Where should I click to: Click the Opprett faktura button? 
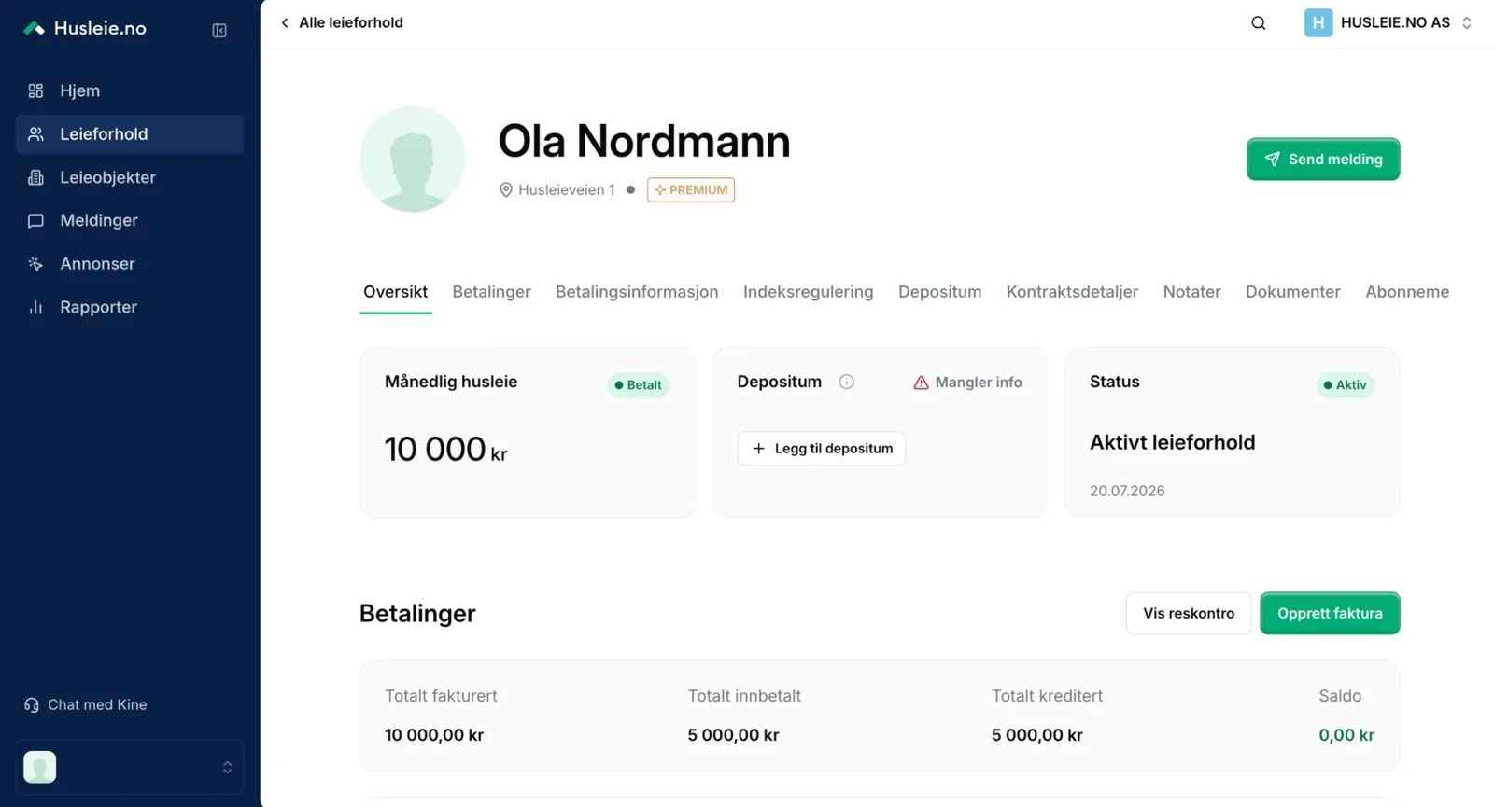(1330, 613)
